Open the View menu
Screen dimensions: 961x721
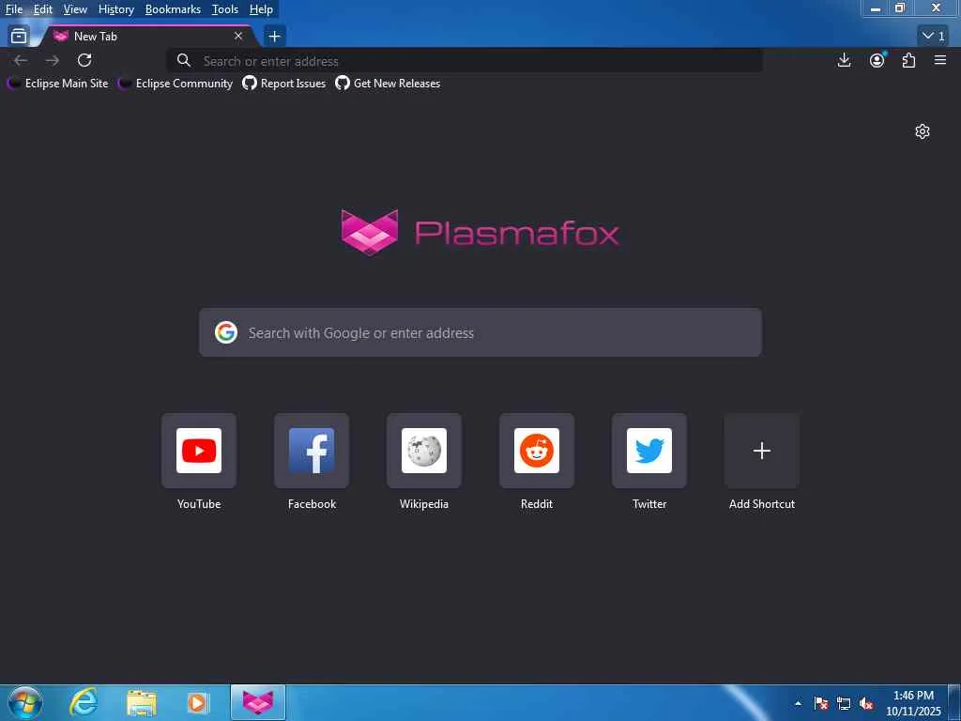point(75,9)
